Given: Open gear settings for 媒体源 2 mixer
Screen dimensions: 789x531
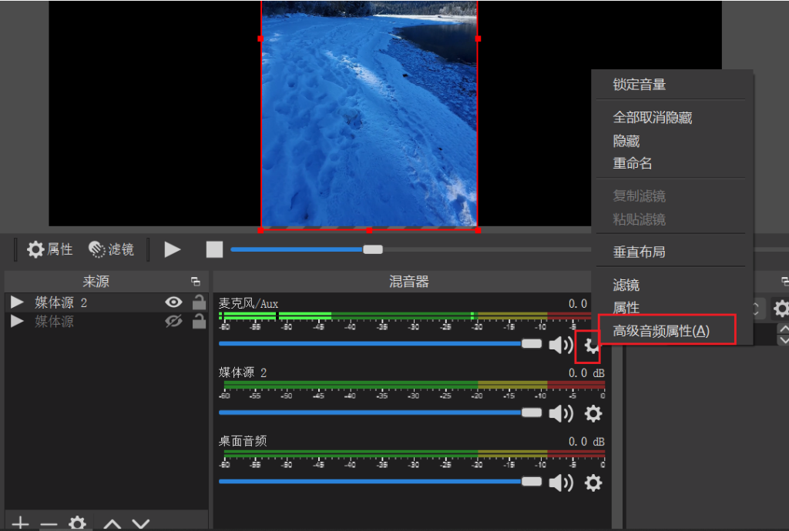Looking at the screenshot, I should (593, 413).
